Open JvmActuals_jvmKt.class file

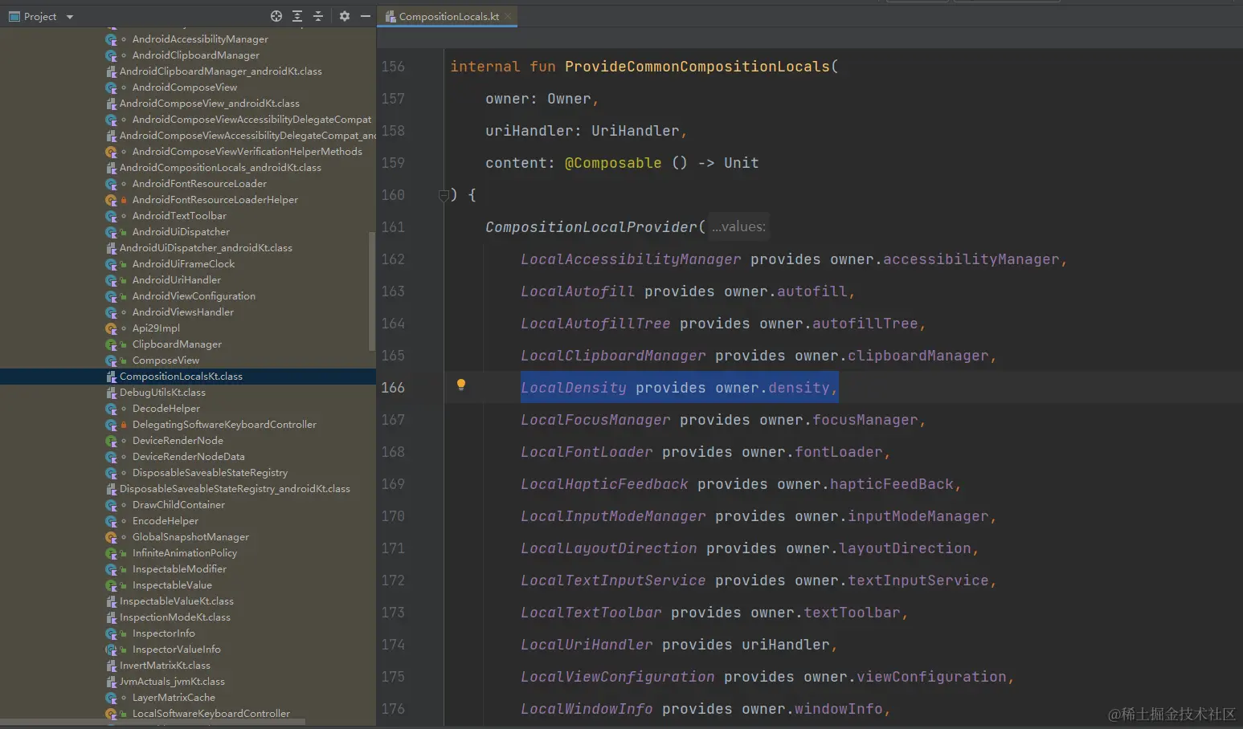point(172,682)
